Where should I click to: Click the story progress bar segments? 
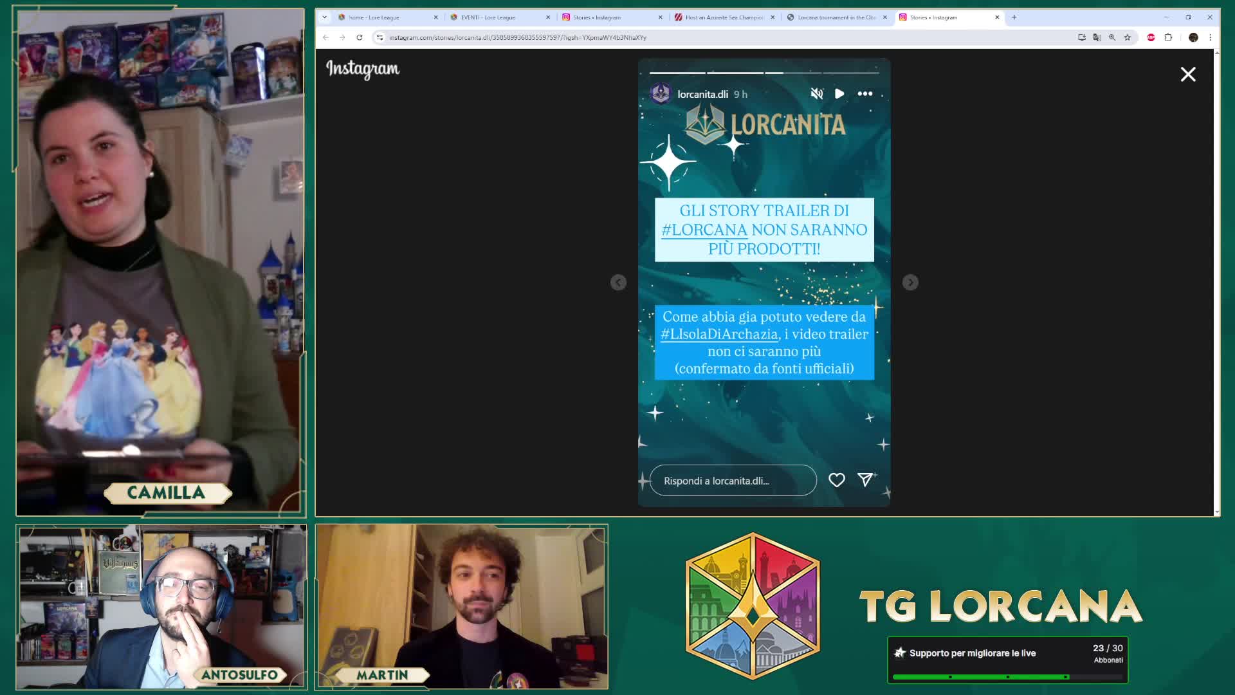[764, 73]
